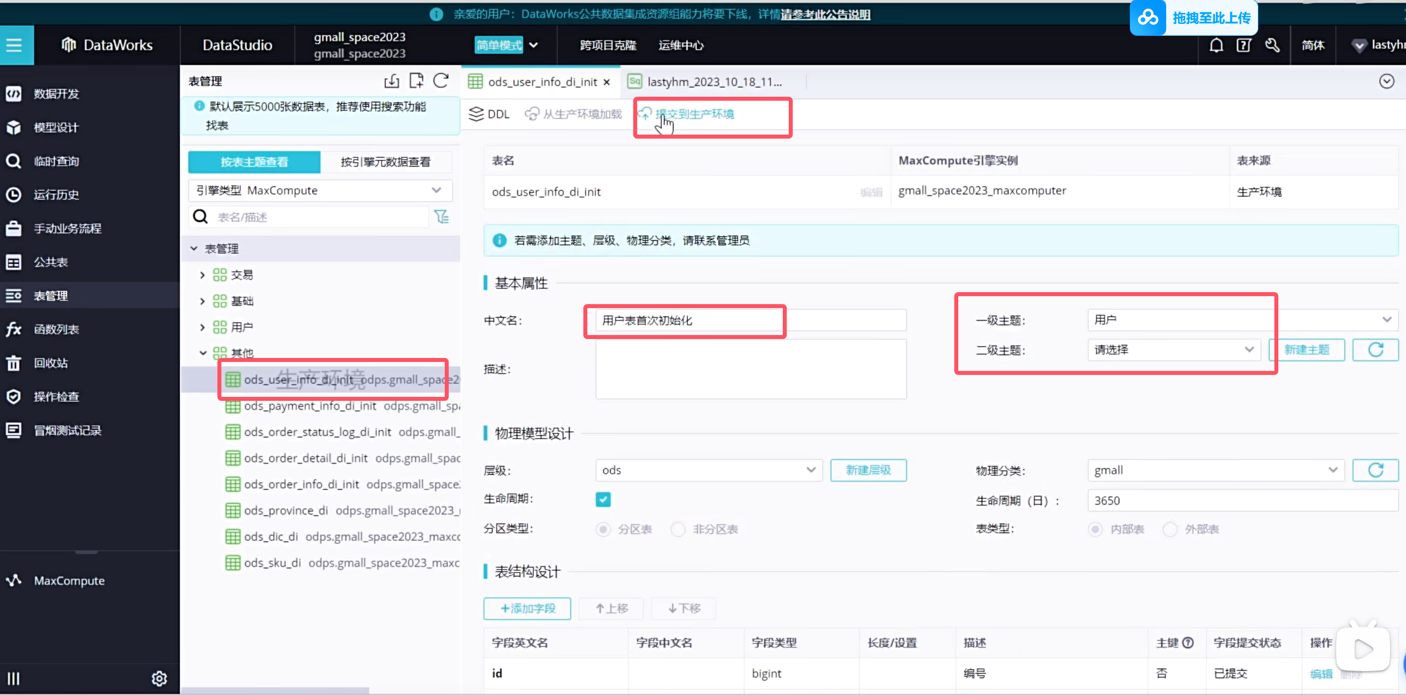Click the new table icon in 表管理 header

416,81
